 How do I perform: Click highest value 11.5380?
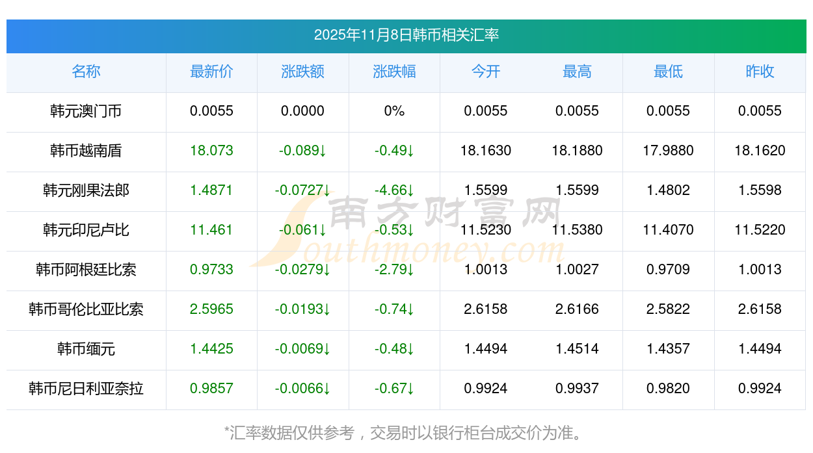pos(577,230)
